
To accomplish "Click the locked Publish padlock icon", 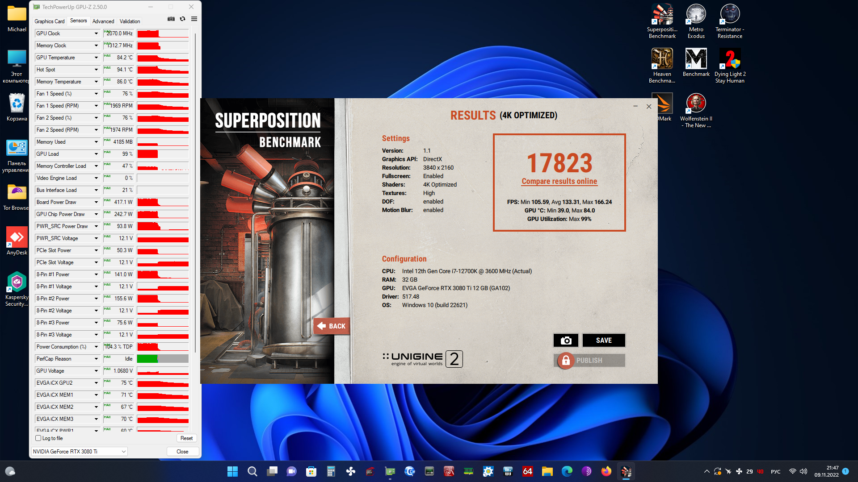I will (566, 361).
